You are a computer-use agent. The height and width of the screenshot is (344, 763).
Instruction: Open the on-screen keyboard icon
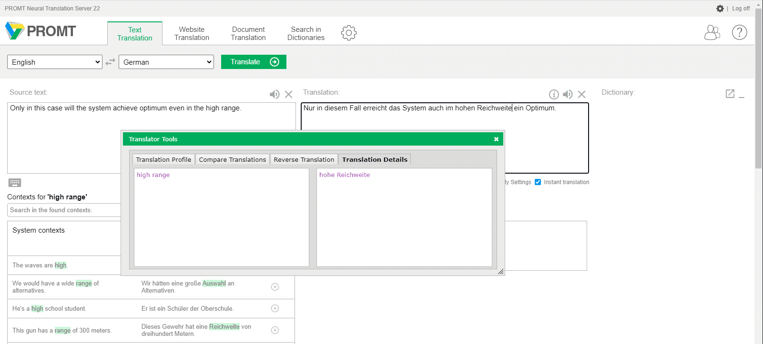click(15, 183)
